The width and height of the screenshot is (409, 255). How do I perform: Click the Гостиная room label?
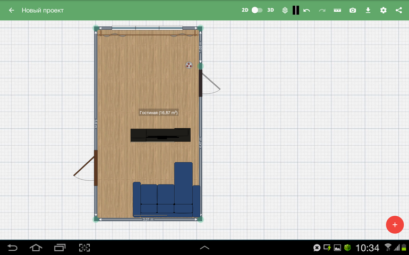pyautogui.click(x=158, y=113)
